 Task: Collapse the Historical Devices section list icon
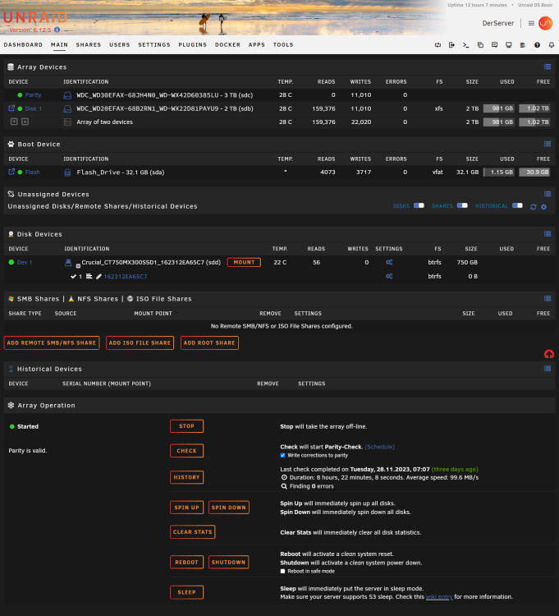point(548,369)
